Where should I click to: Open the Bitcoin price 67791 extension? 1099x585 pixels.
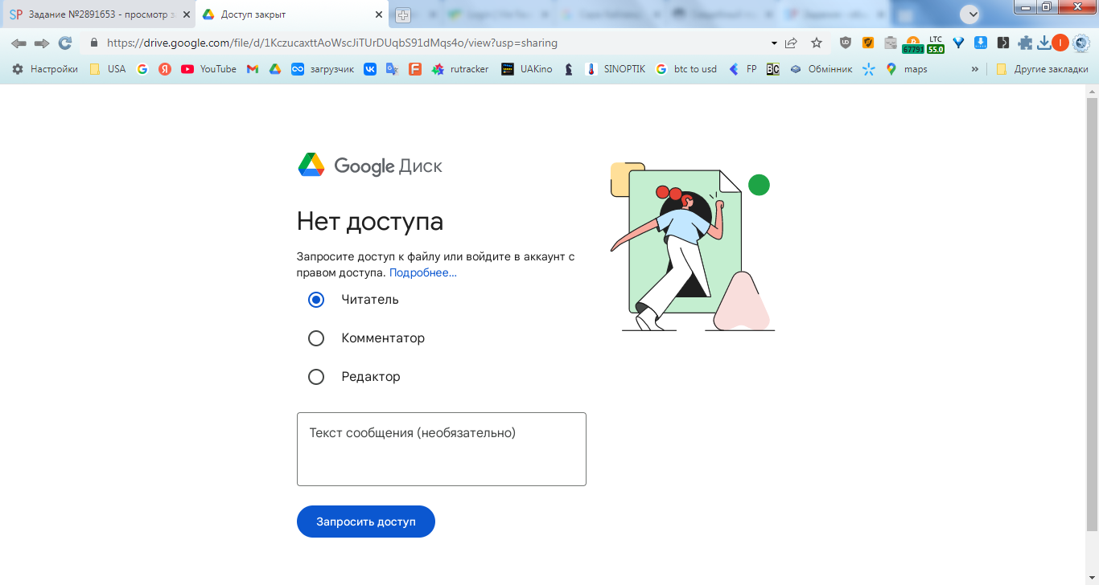(913, 44)
